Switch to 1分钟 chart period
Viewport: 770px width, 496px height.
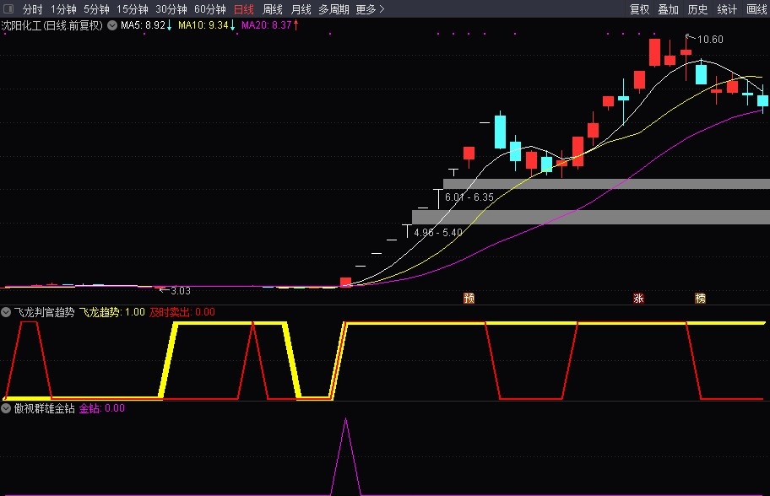click(63, 9)
